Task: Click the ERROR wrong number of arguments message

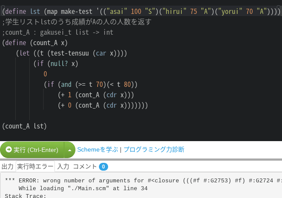Action: pos(143,181)
